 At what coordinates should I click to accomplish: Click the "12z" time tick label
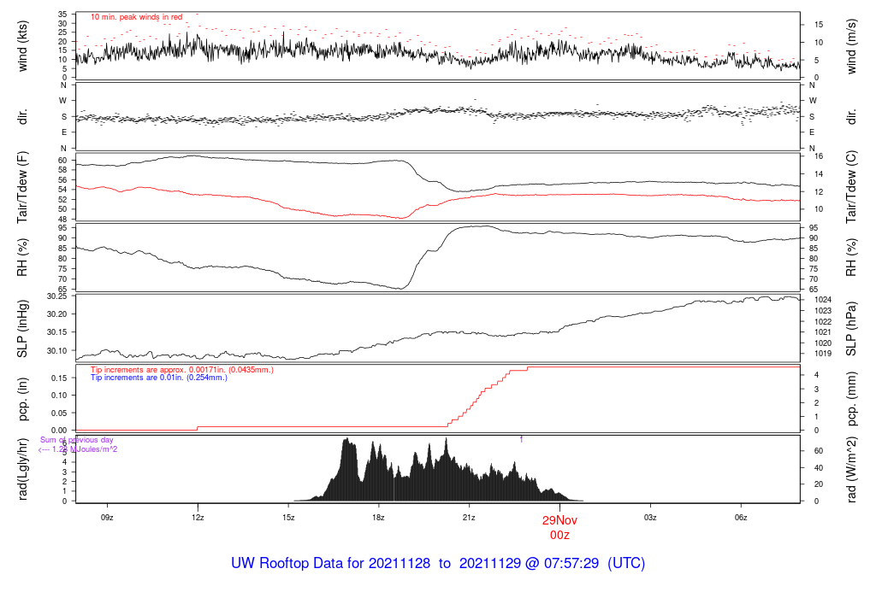point(198,518)
